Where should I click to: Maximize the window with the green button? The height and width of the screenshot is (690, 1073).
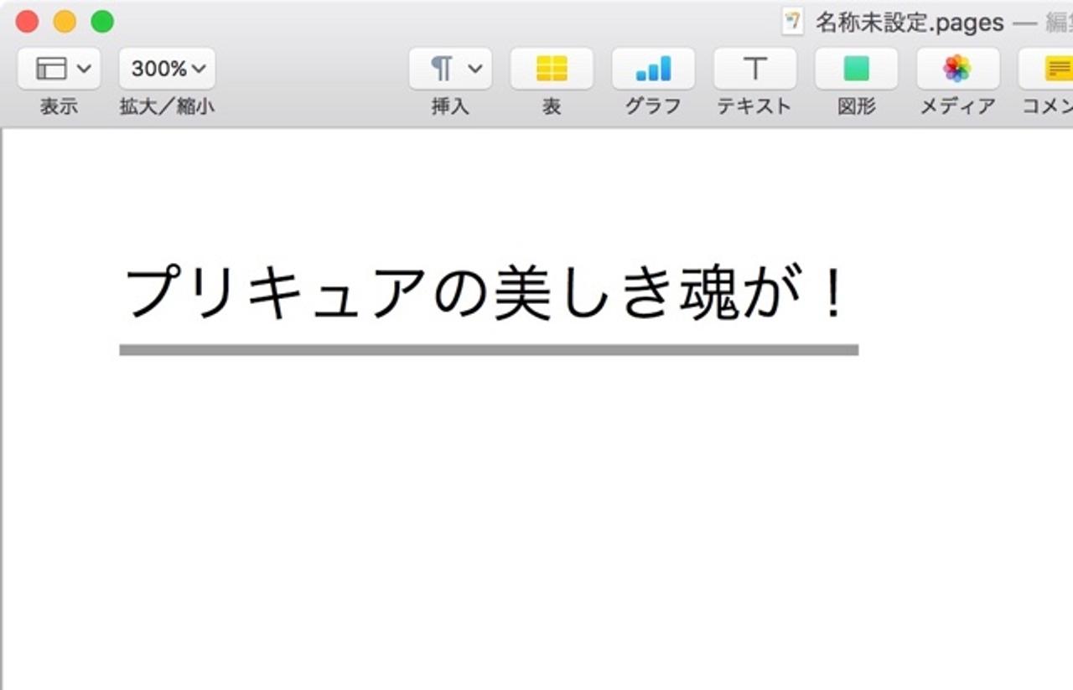(102, 22)
